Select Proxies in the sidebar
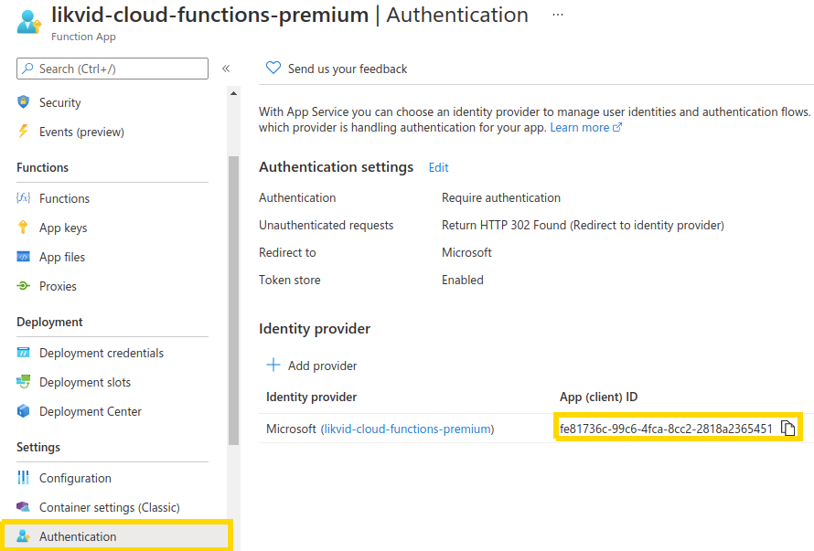 (59, 286)
